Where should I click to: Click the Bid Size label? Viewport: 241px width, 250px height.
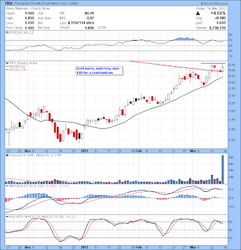point(44,27)
